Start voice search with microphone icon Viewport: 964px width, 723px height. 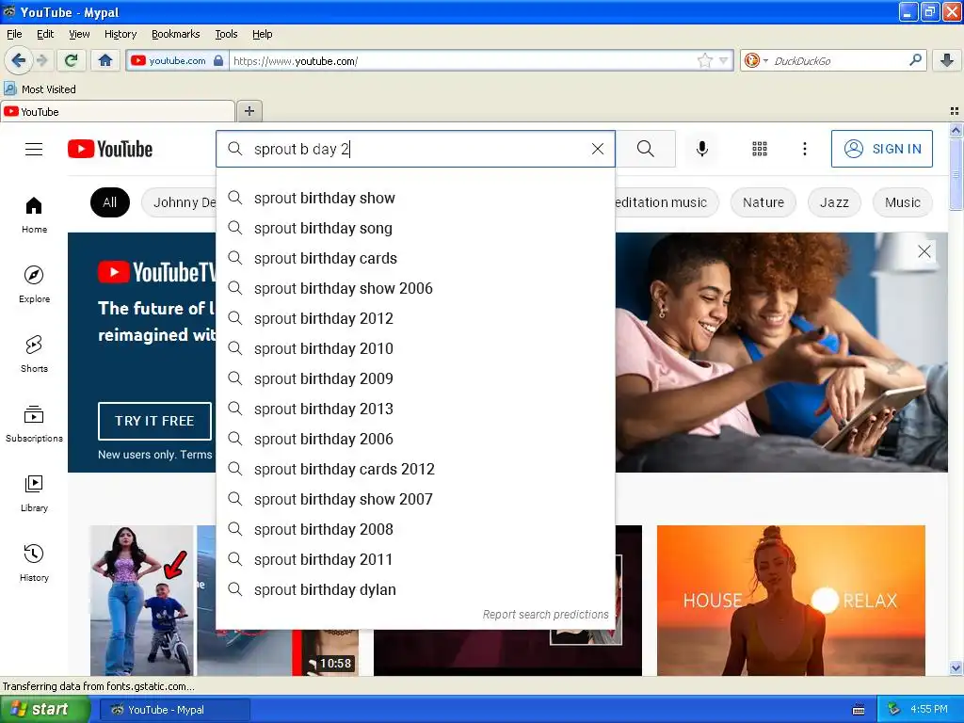pos(701,149)
